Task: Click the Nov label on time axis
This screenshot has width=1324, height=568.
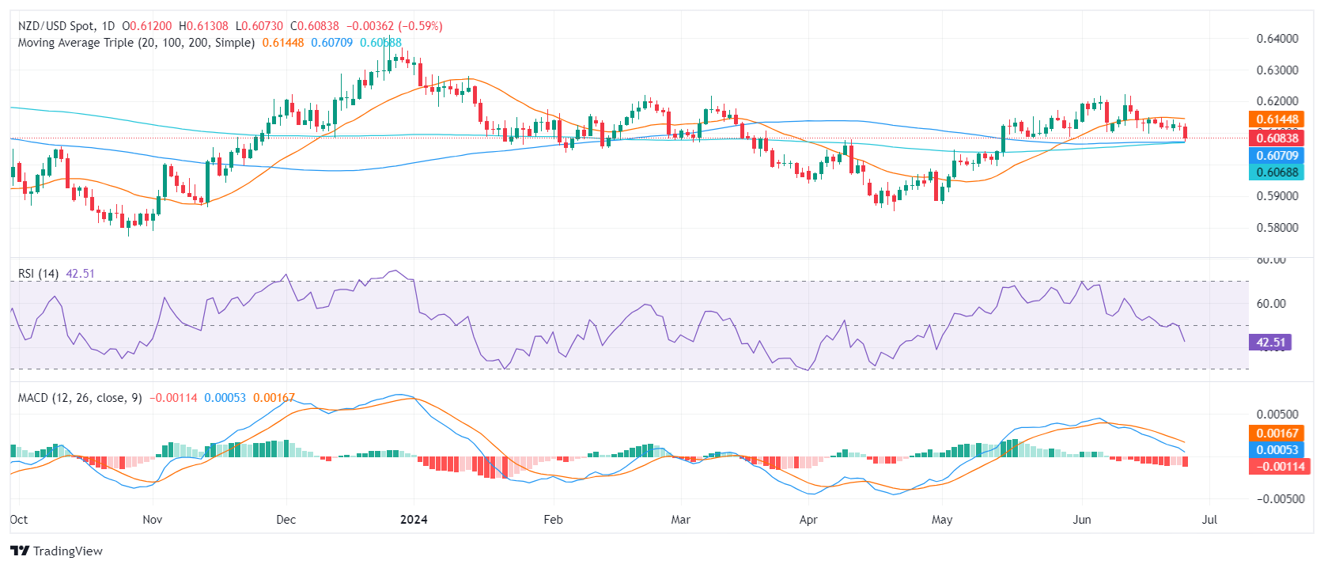Action: click(x=152, y=520)
